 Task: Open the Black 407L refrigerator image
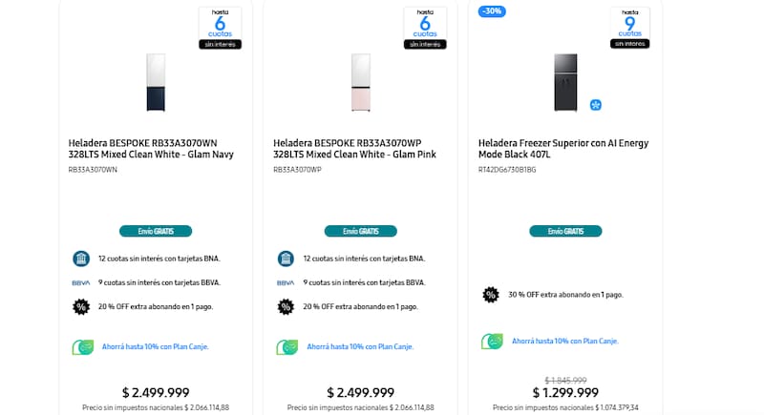coord(565,82)
